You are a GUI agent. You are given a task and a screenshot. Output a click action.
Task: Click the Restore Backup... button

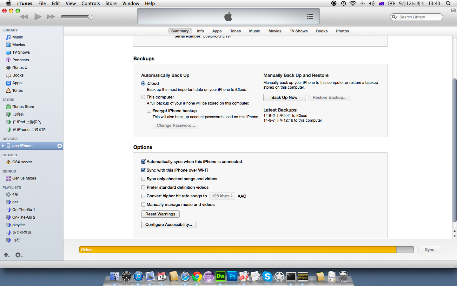click(329, 98)
